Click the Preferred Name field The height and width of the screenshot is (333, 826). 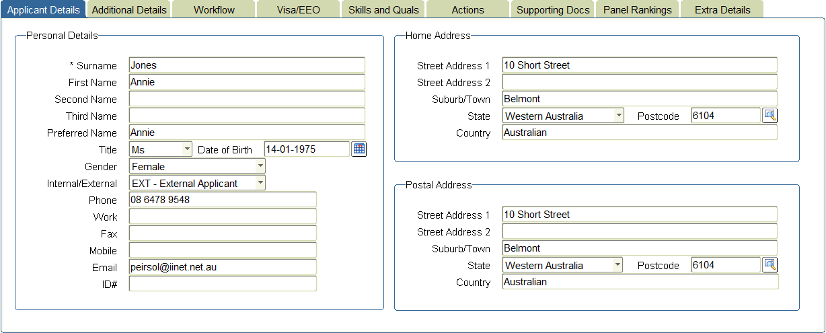247,133
